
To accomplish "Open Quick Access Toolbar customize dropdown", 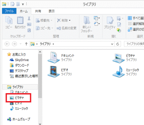I will [x=23, y=4].
